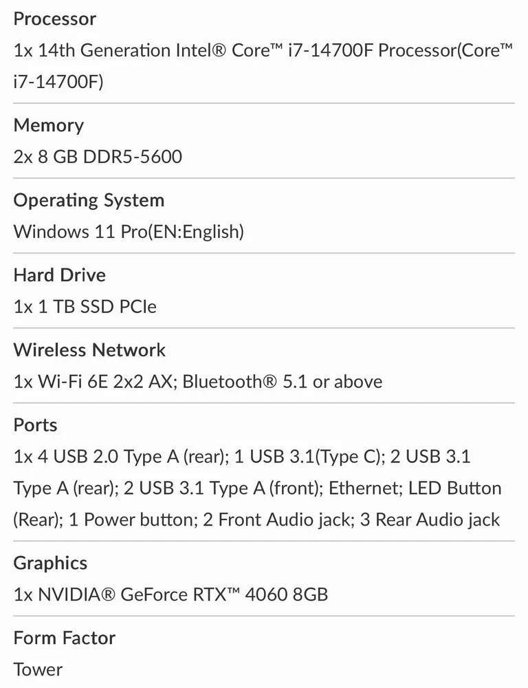The width and height of the screenshot is (528, 688).
Task: Click the Processor section heading
Action: [x=55, y=19]
